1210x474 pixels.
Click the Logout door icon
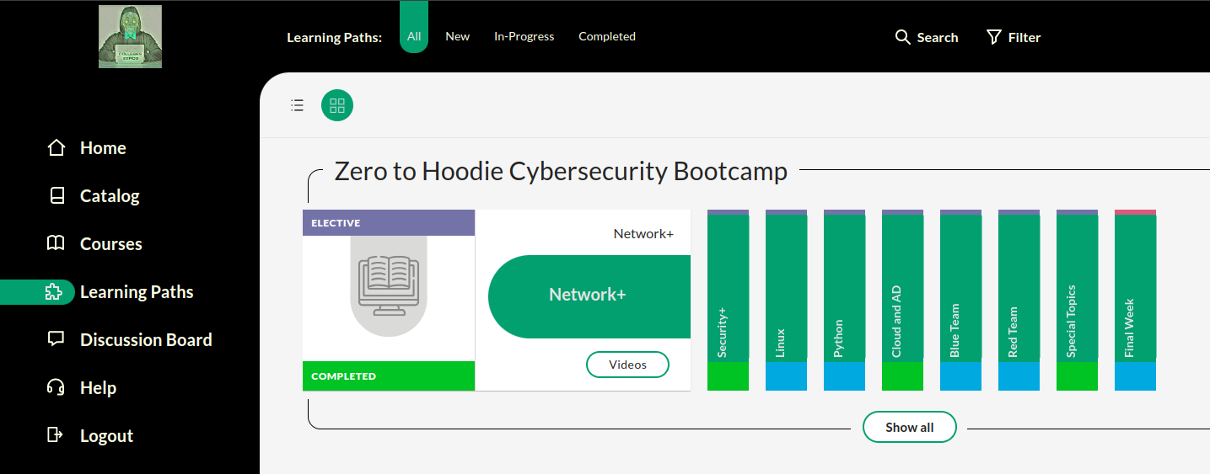(56, 435)
